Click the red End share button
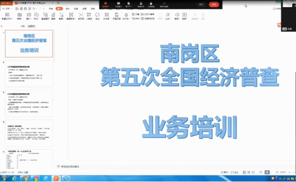 [x=214, y=4]
